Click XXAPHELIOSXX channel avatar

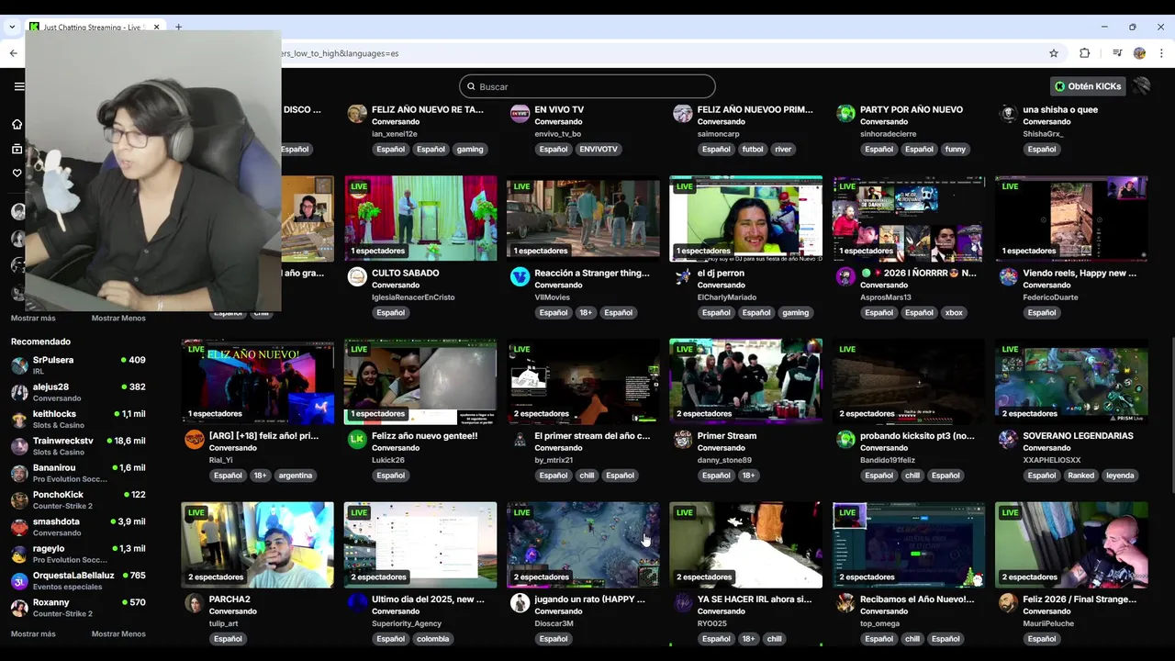[x=1008, y=440]
